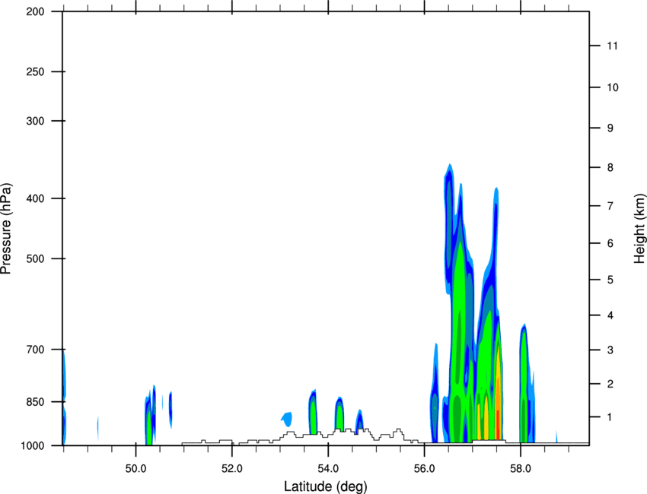Image resolution: width=647 pixels, height=494 pixels.
Task: Click the 'Height (km)' axis title
Action: tap(639, 229)
